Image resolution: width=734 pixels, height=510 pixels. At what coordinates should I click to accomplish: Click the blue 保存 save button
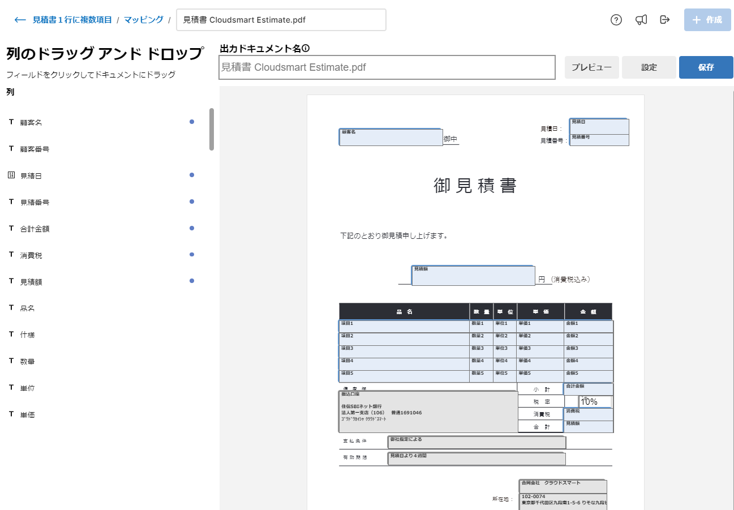[x=706, y=67]
